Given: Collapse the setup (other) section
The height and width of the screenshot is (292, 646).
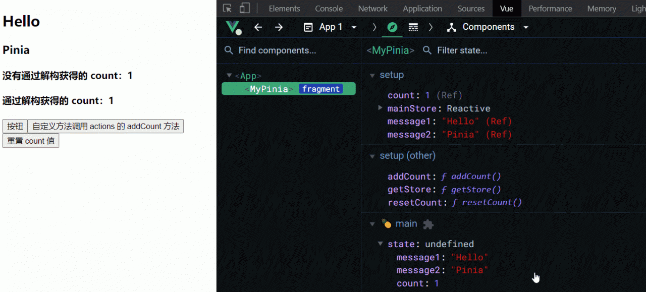Looking at the screenshot, I should click(x=372, y=156).
